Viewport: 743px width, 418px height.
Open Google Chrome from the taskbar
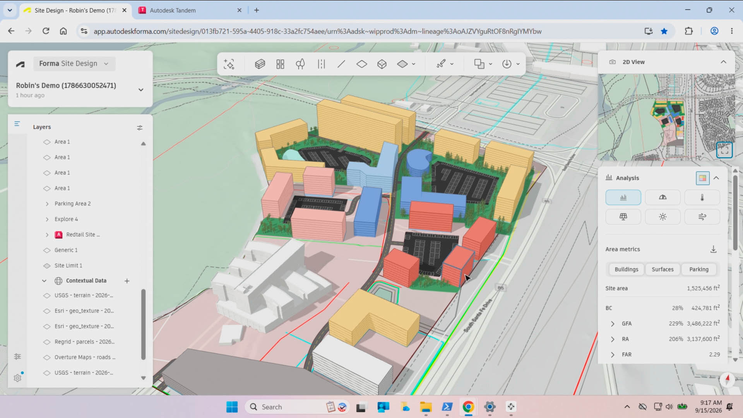click(468, 407)
